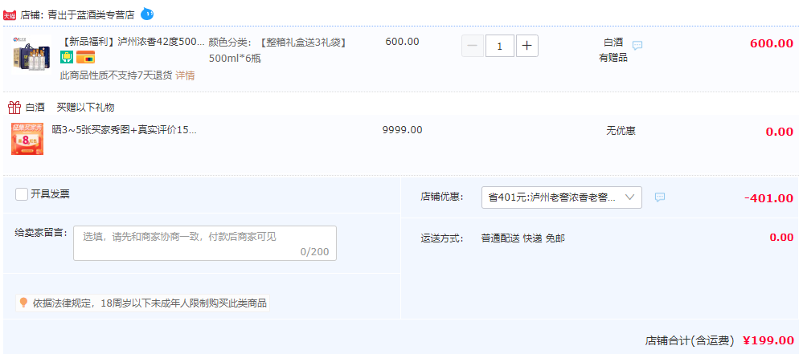Click store total ¥199.00
The image size is (803, 354).
(768, 340)
